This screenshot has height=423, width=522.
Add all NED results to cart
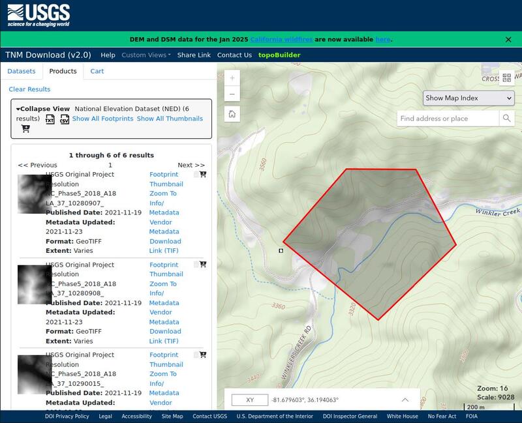point(25,128)
